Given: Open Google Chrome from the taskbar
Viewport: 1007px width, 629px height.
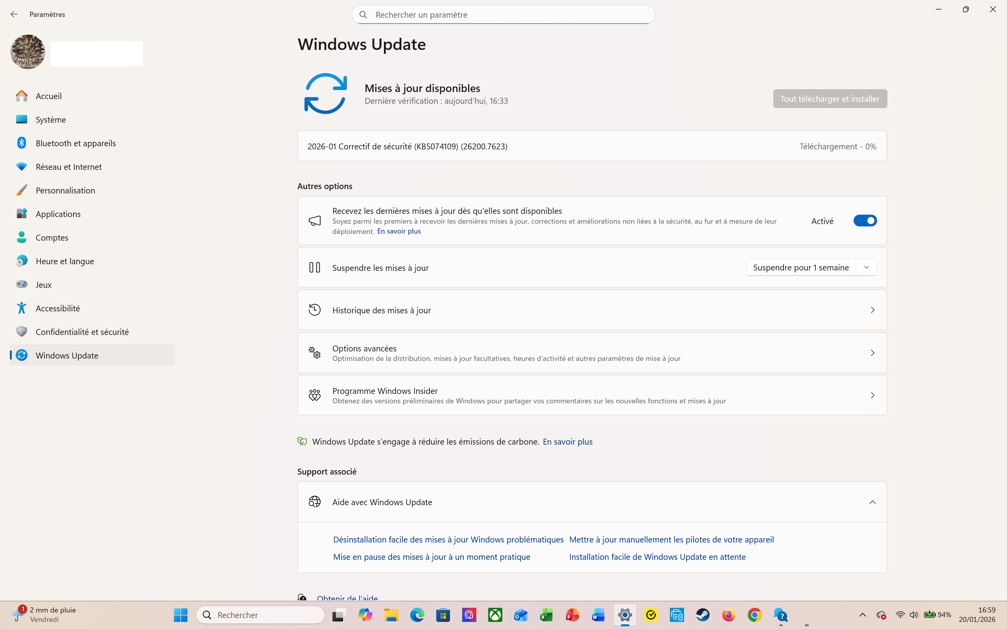Looking at the screenshot, I should [x=754, y=615].
